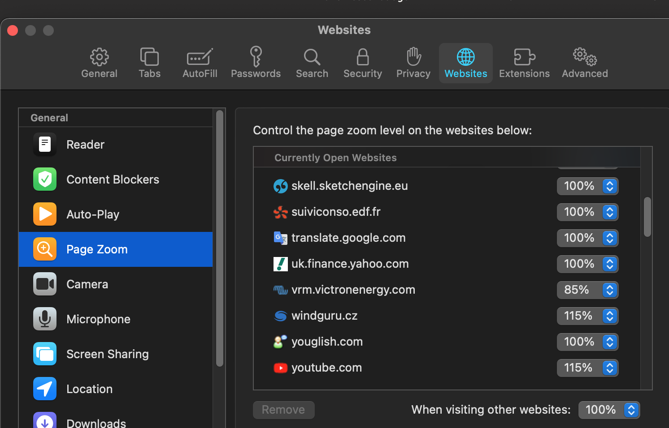Close the Websites preferences window
Viewport: 669px width, 428px height.
[x=13, y=30]
